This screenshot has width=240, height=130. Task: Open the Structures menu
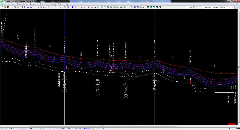pyautogui.click(x=33, y=4)
